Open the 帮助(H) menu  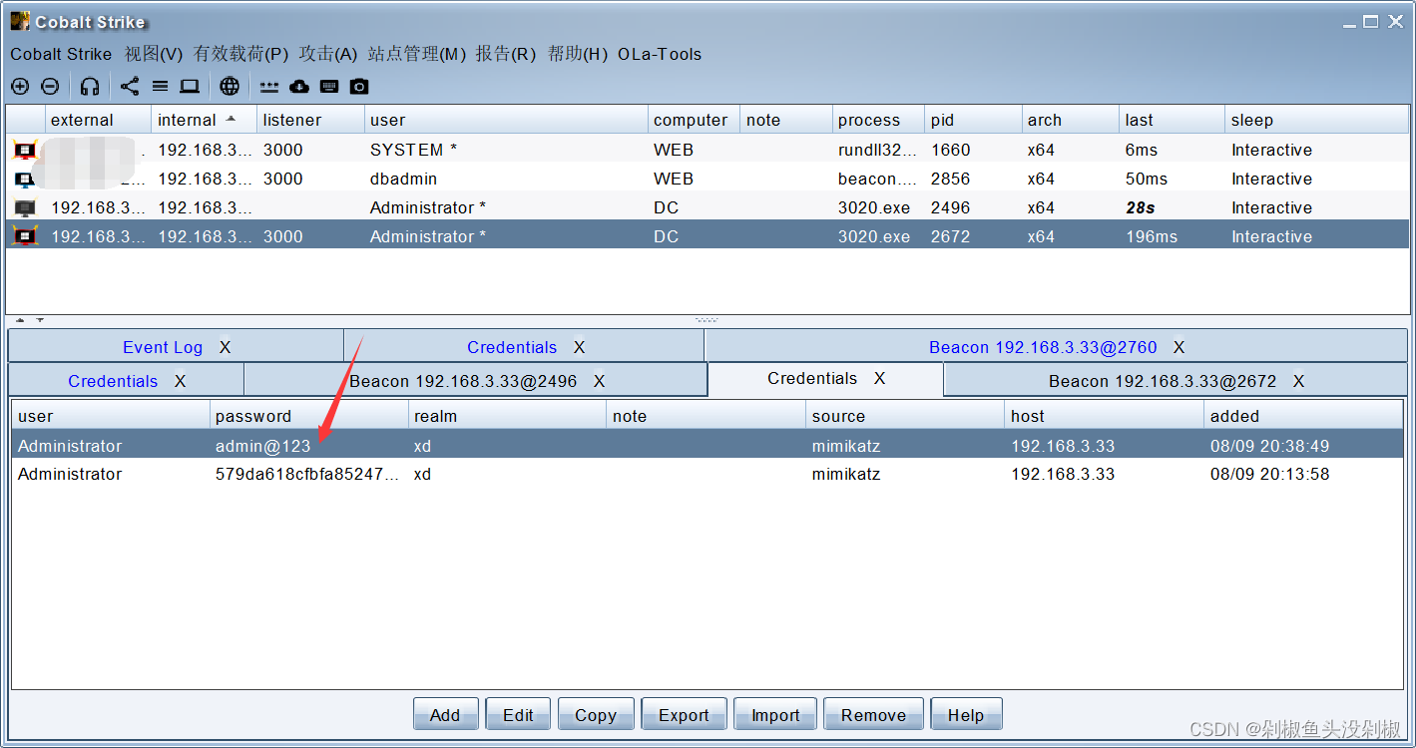[x=578, y=54]
